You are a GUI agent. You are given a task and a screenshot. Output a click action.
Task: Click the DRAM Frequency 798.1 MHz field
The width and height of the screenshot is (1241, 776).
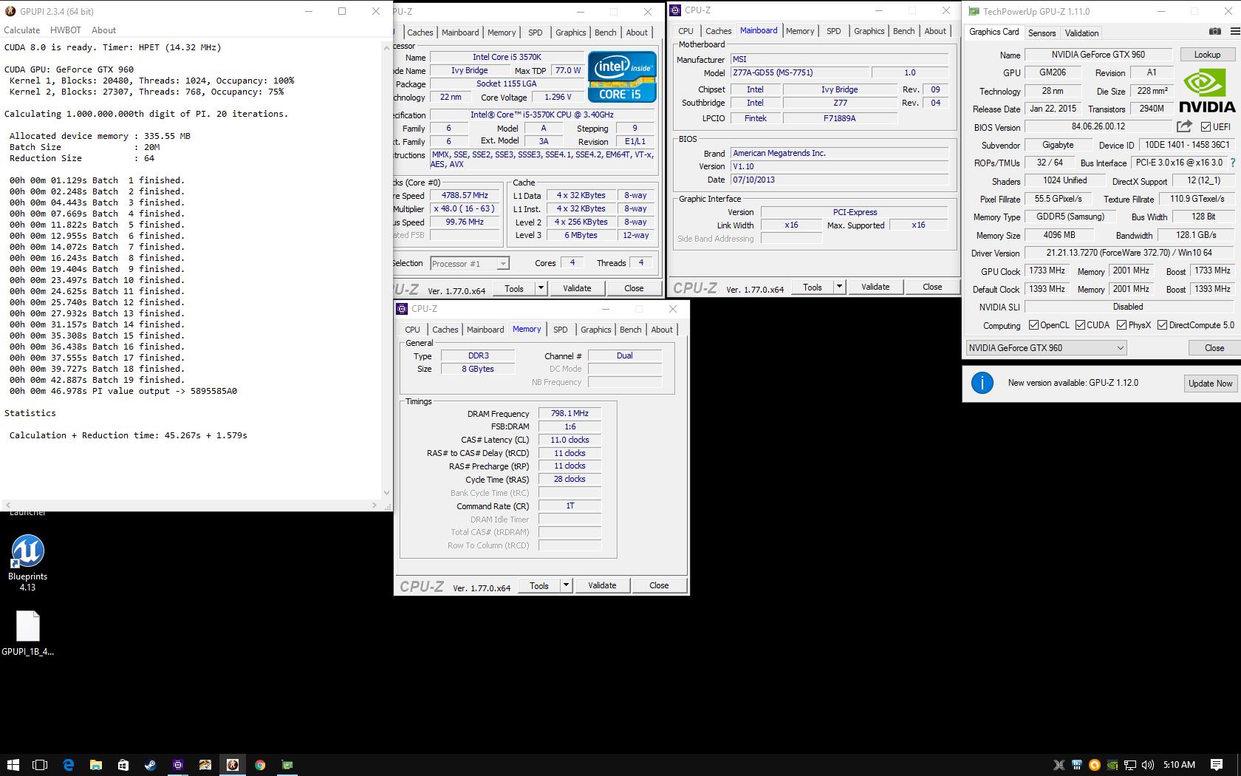(570, 413)
